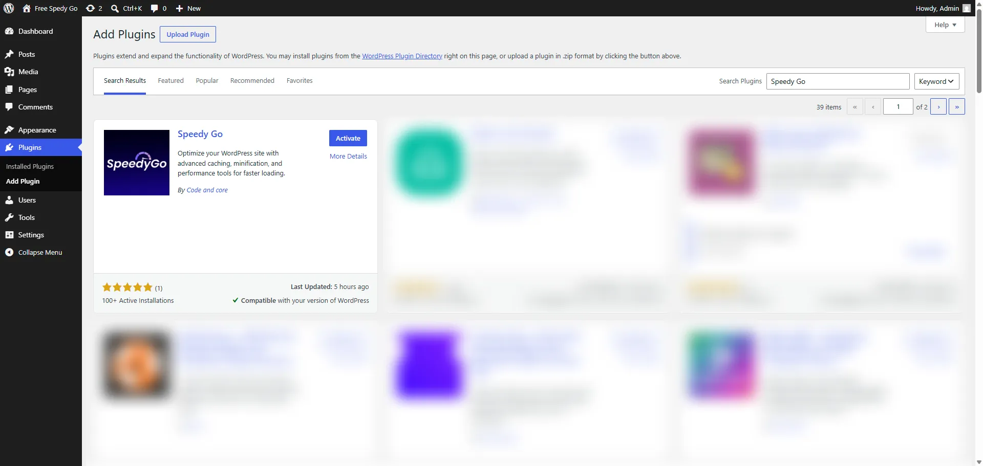Click the compatibility checkmark icon

point(236,300)
